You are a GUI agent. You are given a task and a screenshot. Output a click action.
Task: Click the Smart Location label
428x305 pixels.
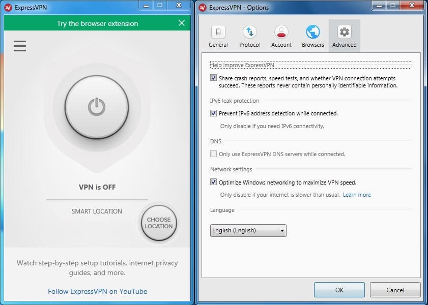tap(97, 211)
